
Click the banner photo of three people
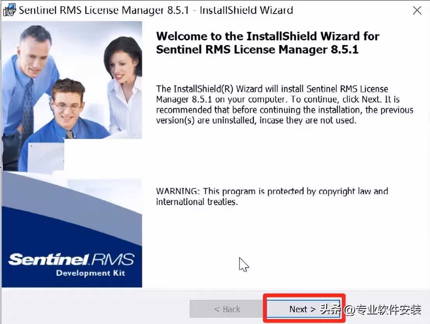[72, 96]
